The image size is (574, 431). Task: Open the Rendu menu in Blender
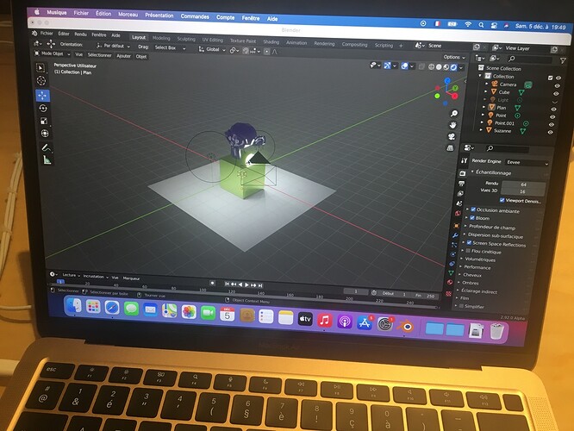(80, 34)
